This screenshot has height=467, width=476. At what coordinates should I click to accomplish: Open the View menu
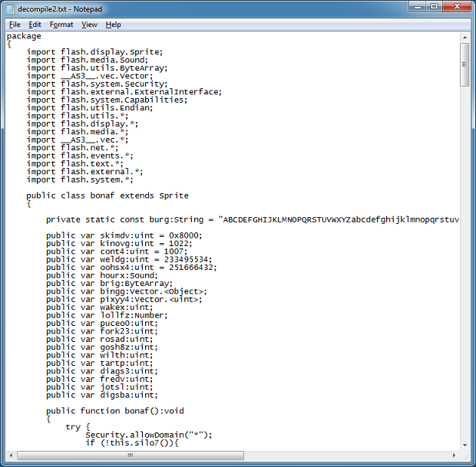click(90, 25)
